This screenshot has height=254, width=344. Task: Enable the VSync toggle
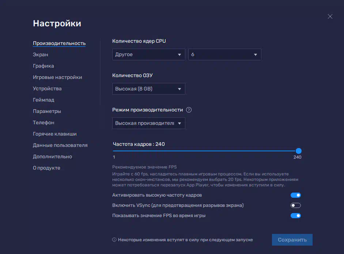pyautogui.click(x=295, y=205)
